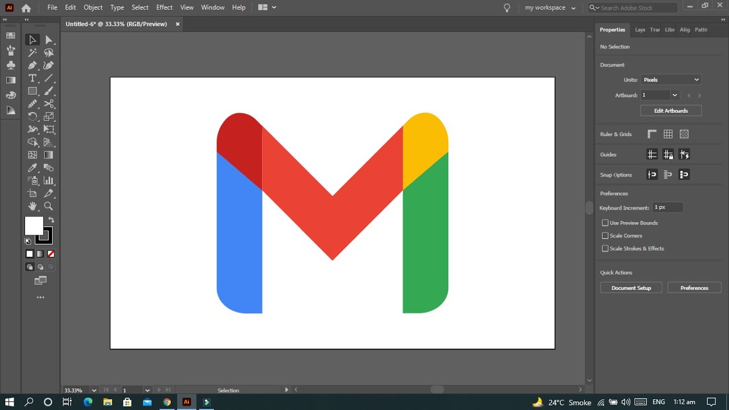Select the Pen tool

click(x=32, y=65)
